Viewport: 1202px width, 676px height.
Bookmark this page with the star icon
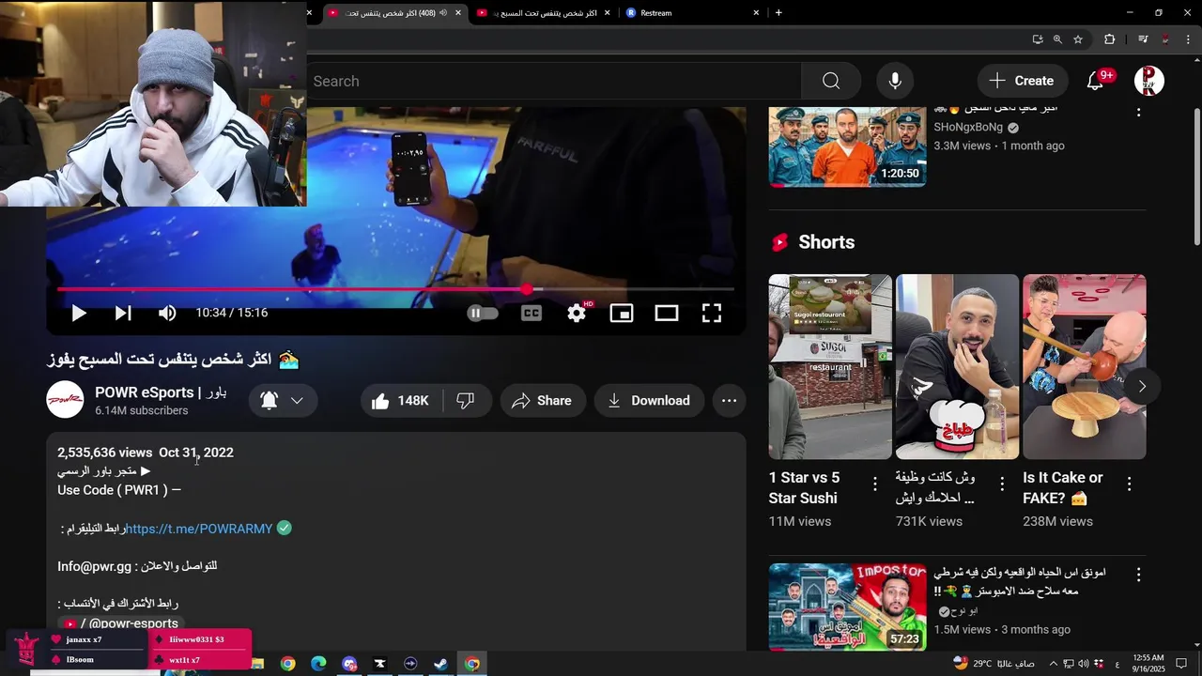(1078, 39)
